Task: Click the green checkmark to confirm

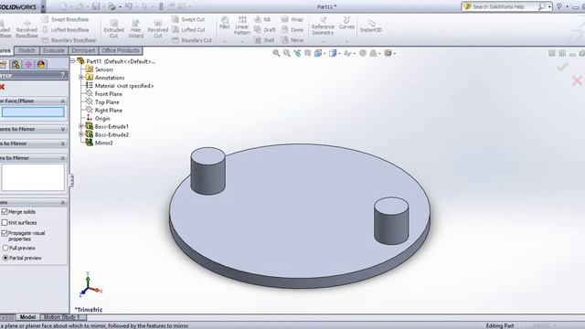Action: [x=562, y=67]
